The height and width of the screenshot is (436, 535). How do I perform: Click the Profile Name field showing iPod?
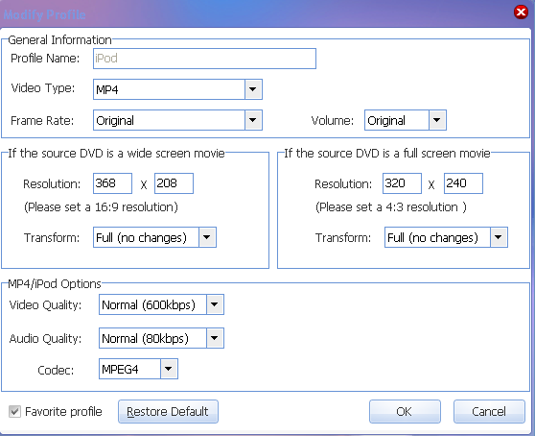(204, 59)
